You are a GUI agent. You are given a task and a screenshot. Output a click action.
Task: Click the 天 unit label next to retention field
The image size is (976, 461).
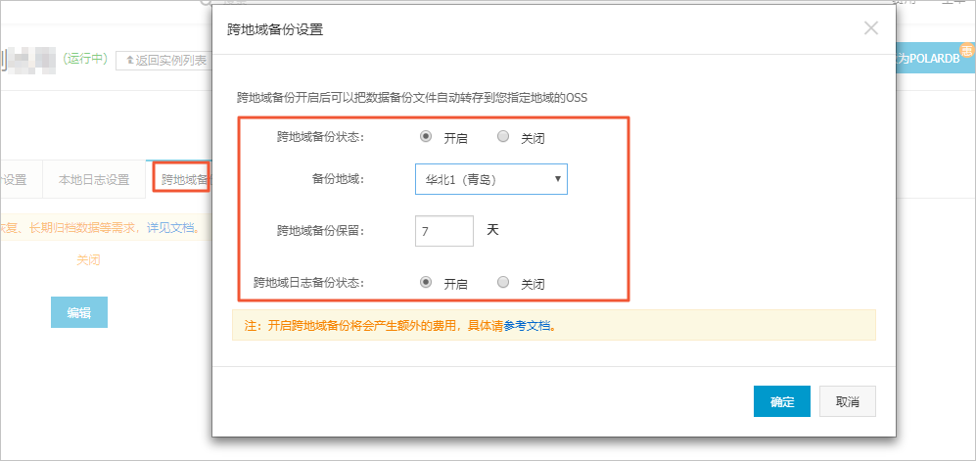(x=492, y=230)
